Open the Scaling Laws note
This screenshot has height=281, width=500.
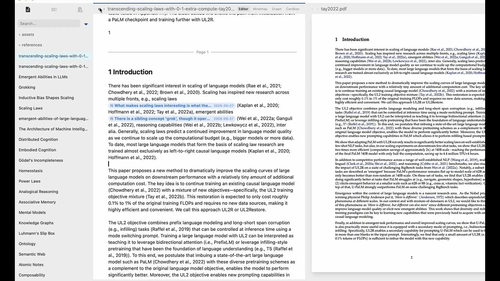click(x=30, y=108)
